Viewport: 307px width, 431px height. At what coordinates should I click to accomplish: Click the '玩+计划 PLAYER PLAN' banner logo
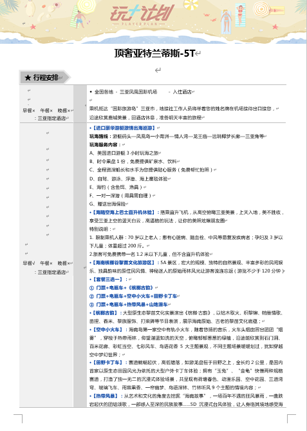(142, 15)
